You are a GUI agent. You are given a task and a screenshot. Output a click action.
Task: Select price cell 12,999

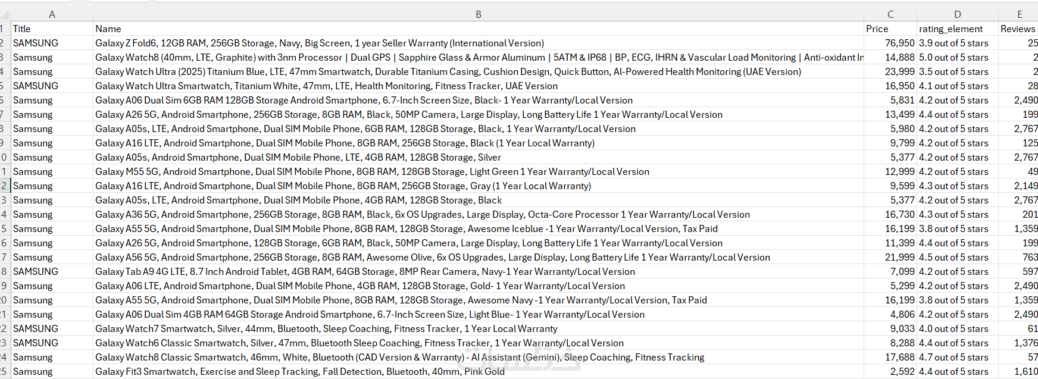tap(890, 171)
